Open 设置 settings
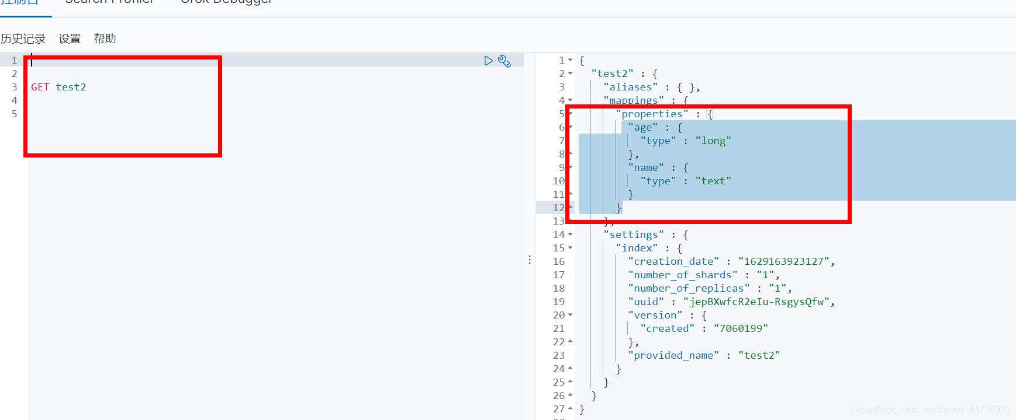This screenshot has height=420, width=1016. pyautogui.click(x=70, y=38)
